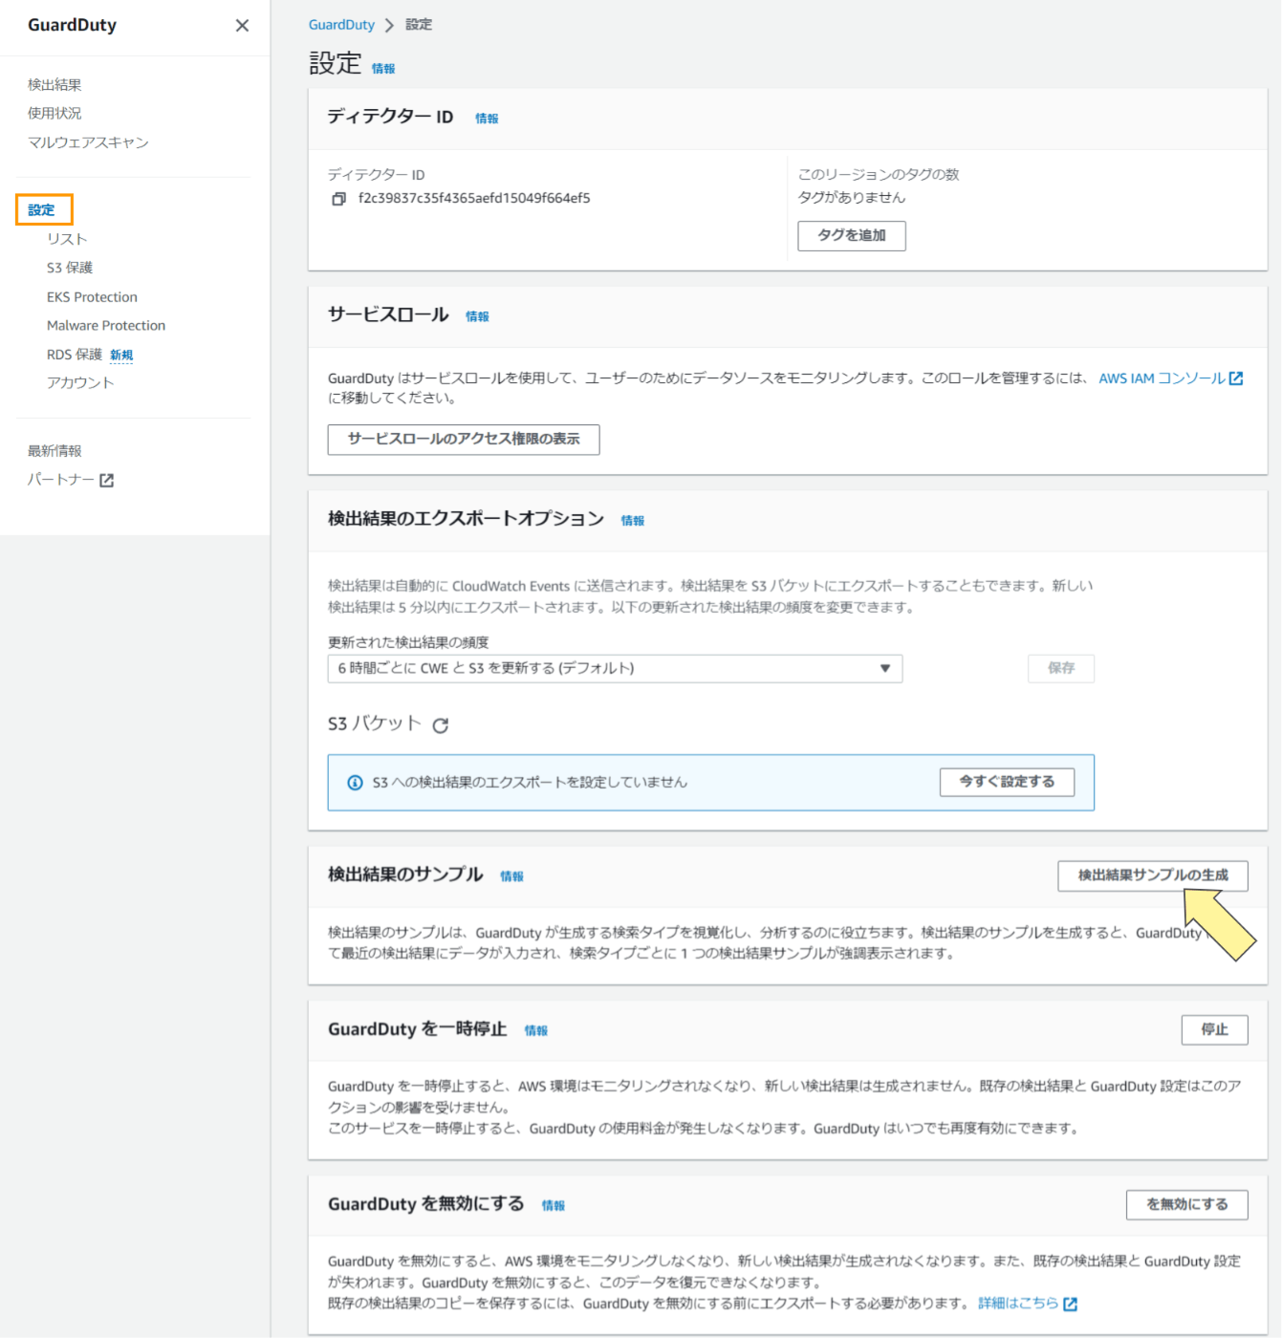
Task: Copy the detector ID with copy icon
Action: (338, 199)
